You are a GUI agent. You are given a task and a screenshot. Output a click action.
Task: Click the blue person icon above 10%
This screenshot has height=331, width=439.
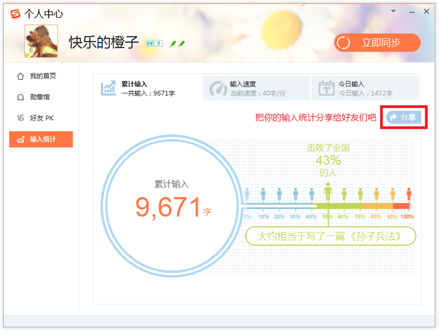pyautogui.click(x=263, y=194)
